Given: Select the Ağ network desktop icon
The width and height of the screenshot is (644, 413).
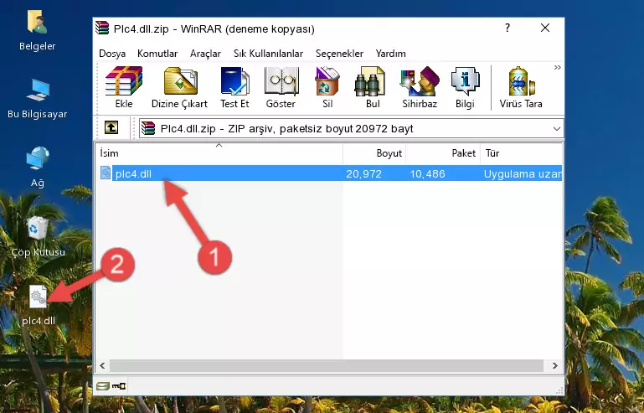Looking at the screenshot, I should tap(38, 168).
